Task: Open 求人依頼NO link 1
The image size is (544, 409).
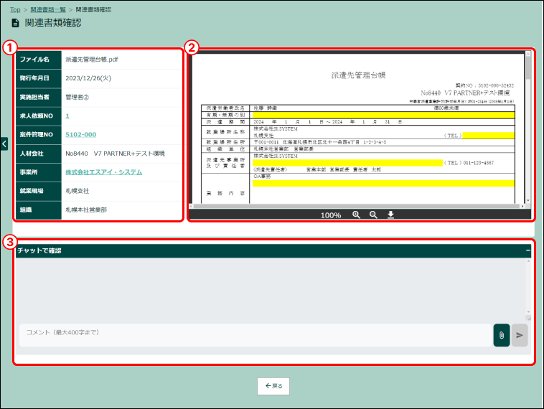Action: click(67, 116)
